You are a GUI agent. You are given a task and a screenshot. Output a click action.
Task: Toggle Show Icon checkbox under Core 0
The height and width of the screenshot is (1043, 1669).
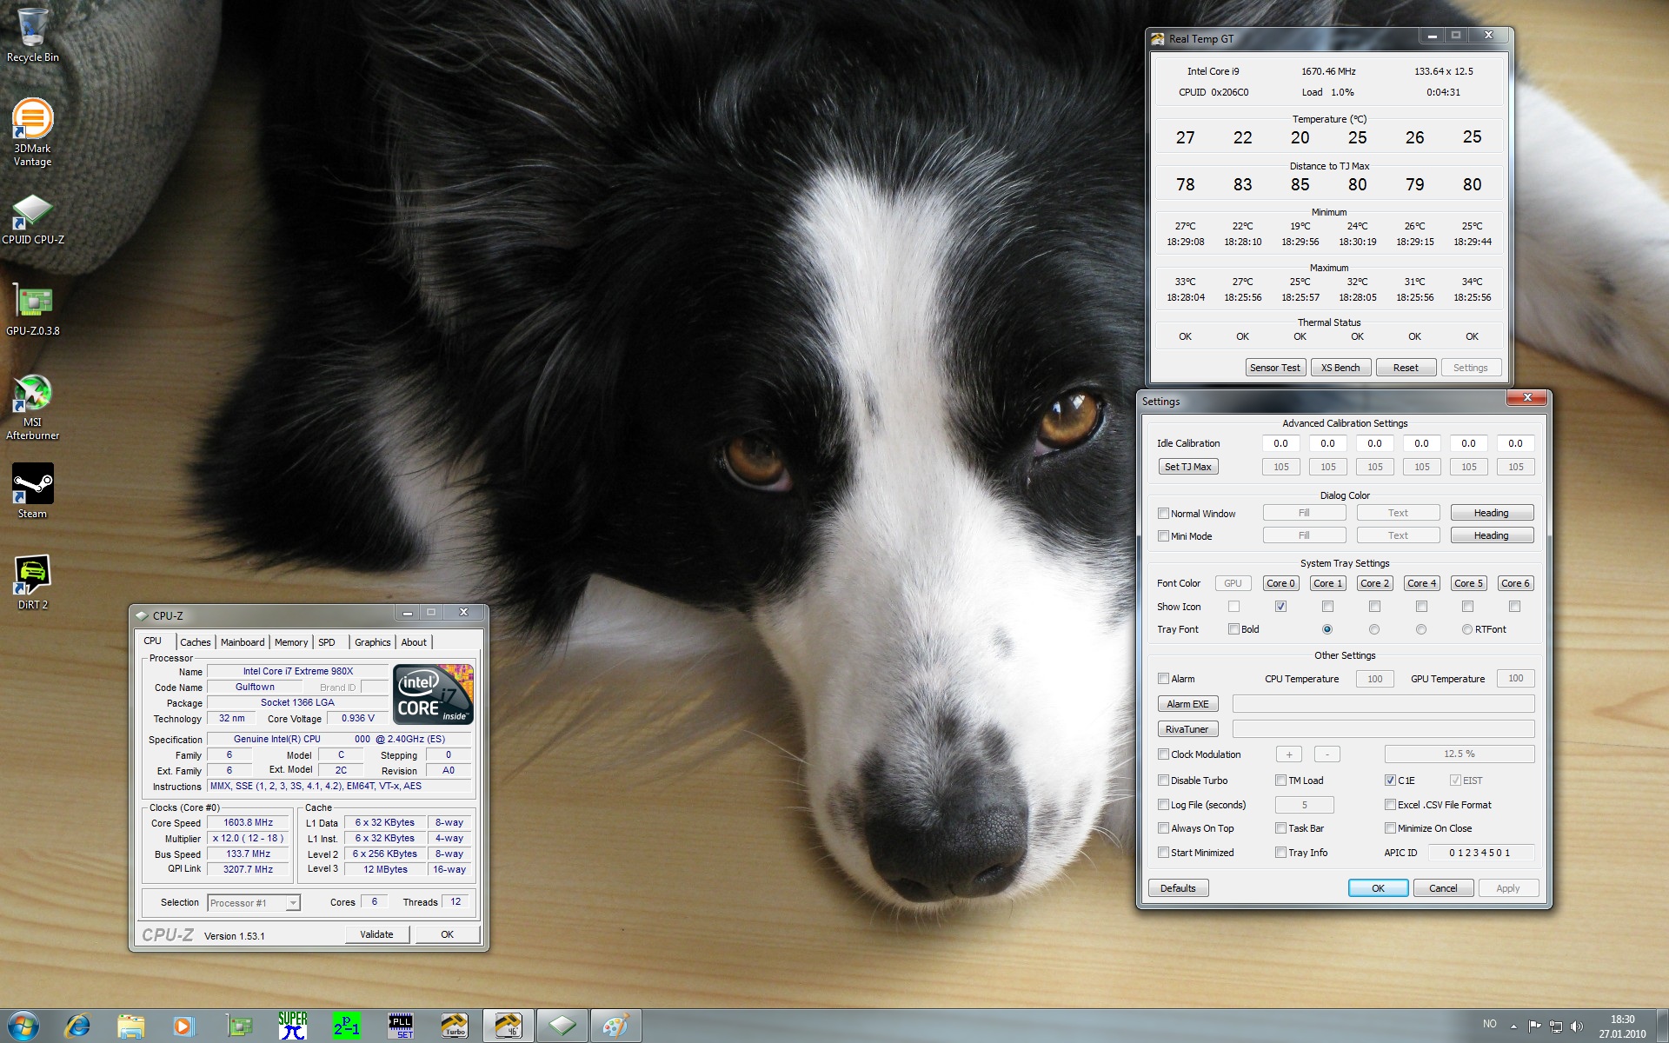pyautogui.click(x=1280, y=606)
